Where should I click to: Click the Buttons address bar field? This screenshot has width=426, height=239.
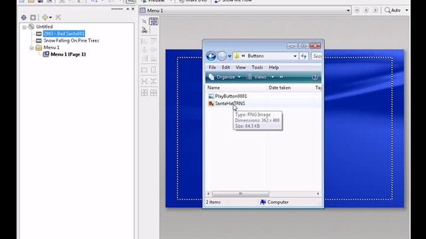click(265, 56)
